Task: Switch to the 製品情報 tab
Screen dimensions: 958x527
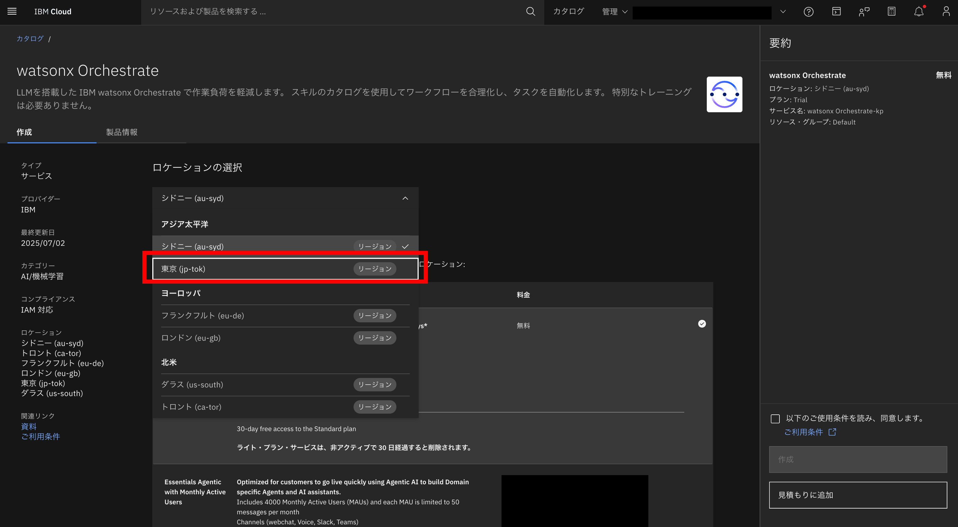Action: coord(122,132)
